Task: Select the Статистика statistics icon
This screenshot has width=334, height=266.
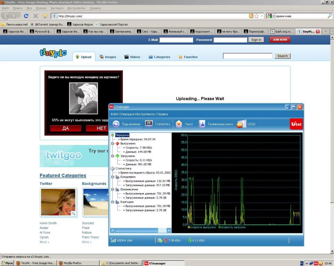Action: 149,124
